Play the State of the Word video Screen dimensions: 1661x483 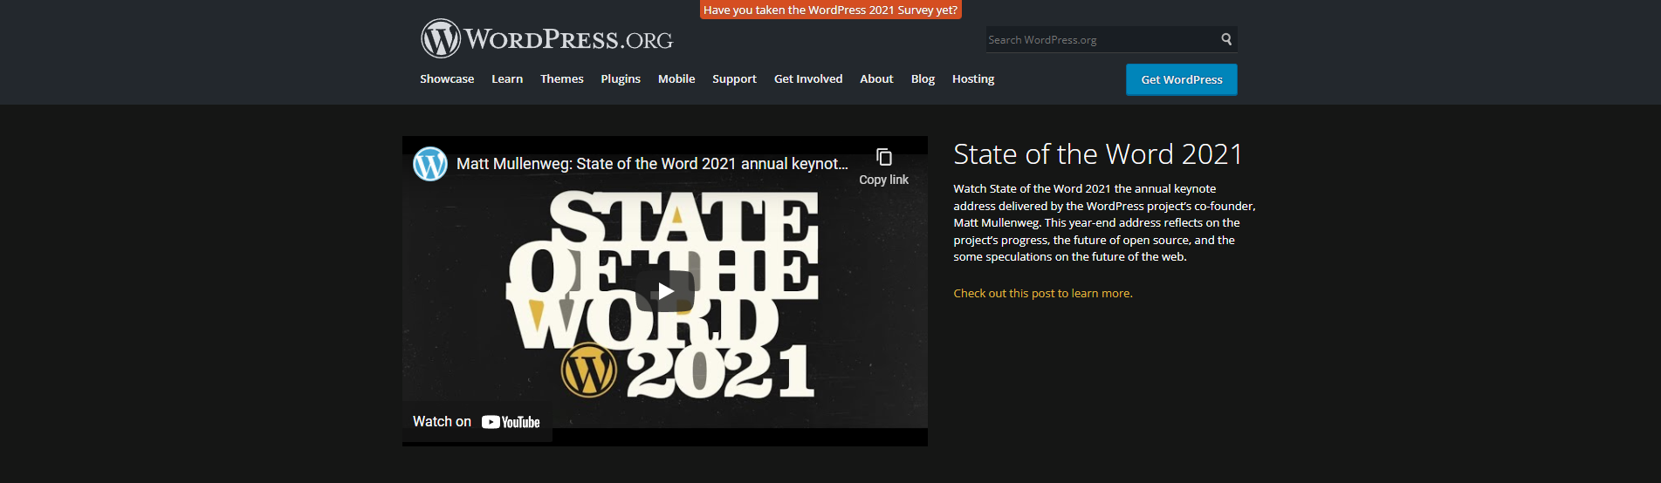(665, 291)
